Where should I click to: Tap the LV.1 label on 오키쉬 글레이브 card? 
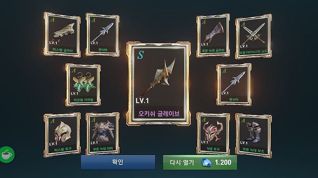[142, 101]
